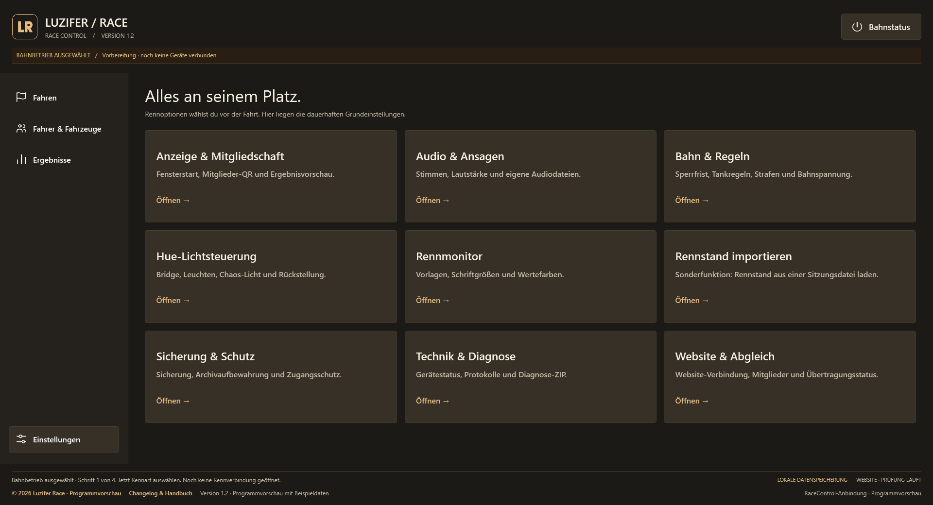Open Sicherung & Schutz via Öffnen link
The width and height of the screenshot is (933, 505).
pyautogui.click(x=173, y=401)
